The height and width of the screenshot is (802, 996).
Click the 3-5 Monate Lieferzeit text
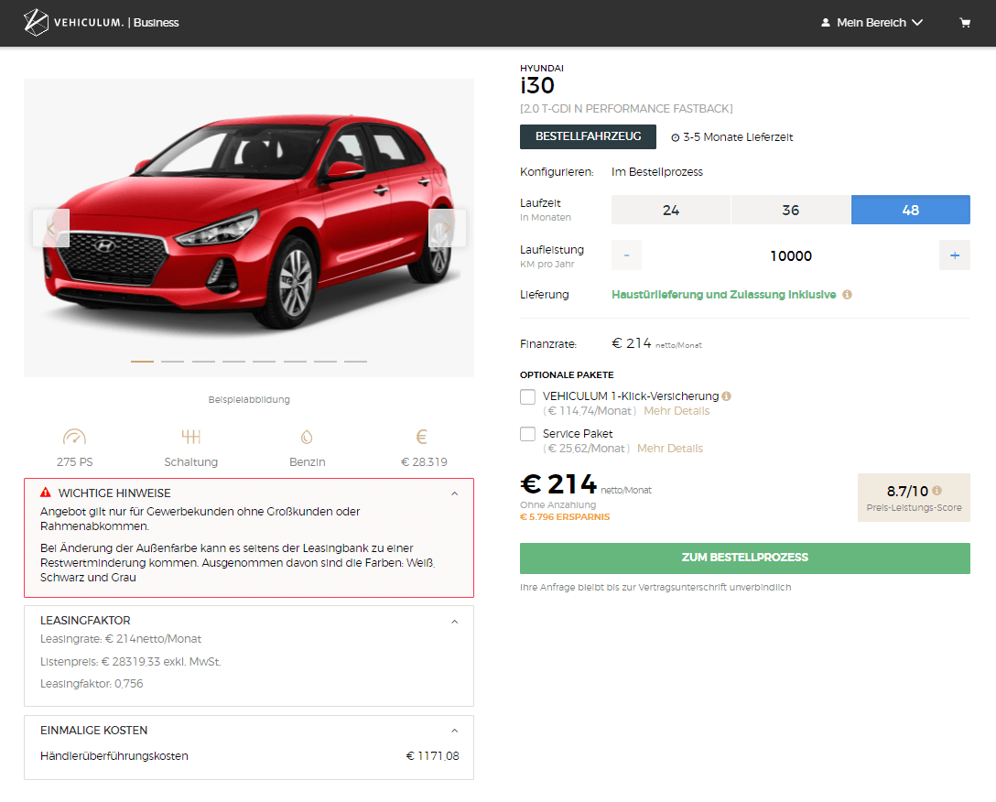738,137
